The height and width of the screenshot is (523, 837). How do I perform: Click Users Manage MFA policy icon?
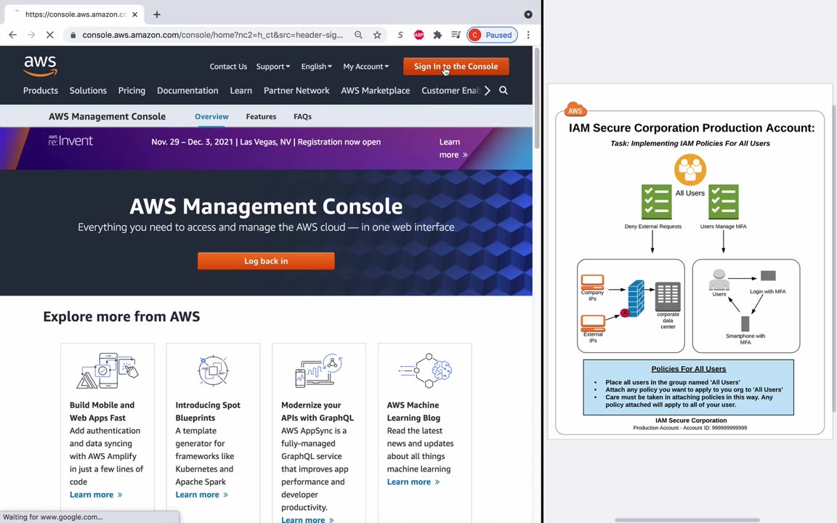724,202
